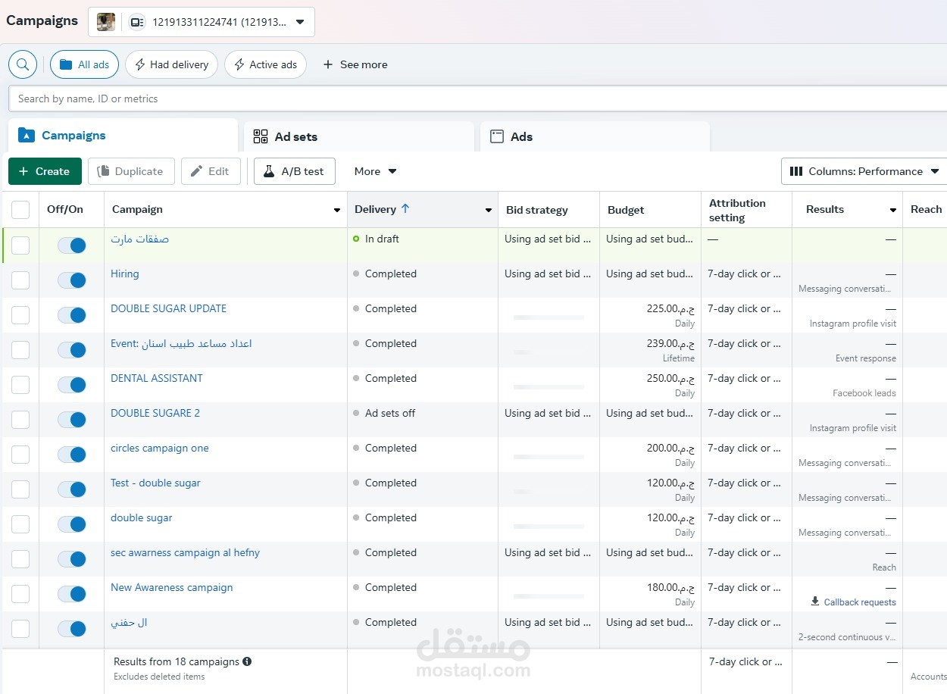Check the box for Hiring campaign
This screenshot has width=947, height=694.
(x=20, y=280)
